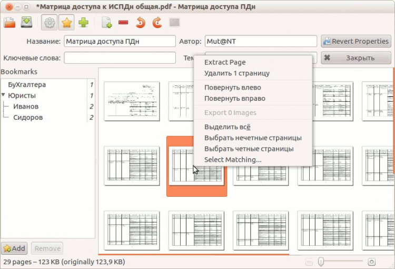This screenshot has height=269, width=395.
Task: Click the thumbnail zoom slider handle
Action: pos(321,262)
